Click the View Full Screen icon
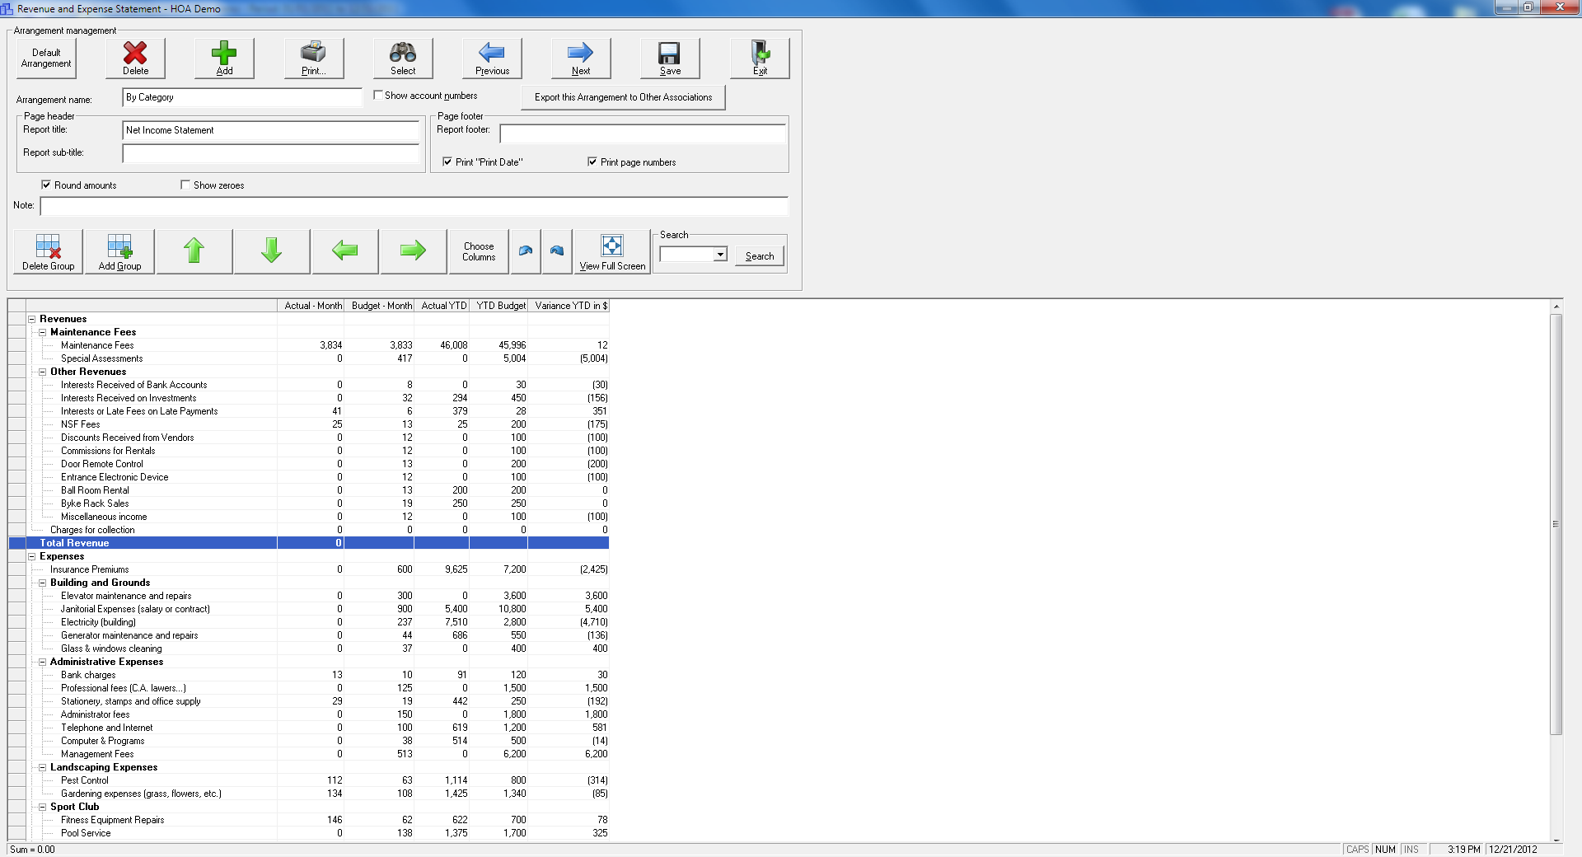This screenshot has height=857, width=1582. click(x=611, y=251)
